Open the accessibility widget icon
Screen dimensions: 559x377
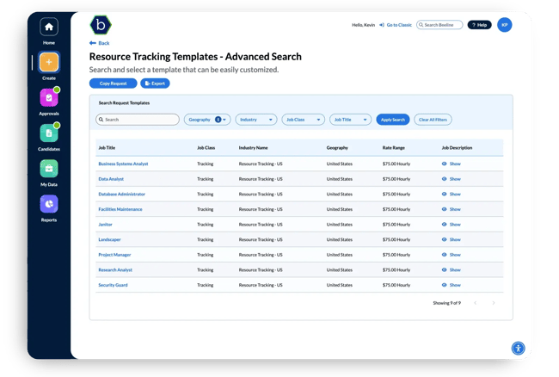pos(518,348)
